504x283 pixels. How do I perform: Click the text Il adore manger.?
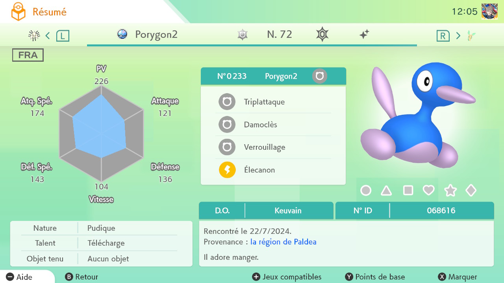coord(231,258)
